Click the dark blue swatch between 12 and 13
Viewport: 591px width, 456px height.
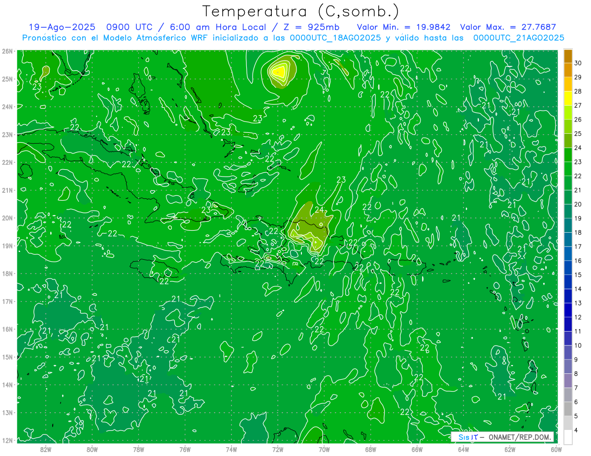pos(568,310)
